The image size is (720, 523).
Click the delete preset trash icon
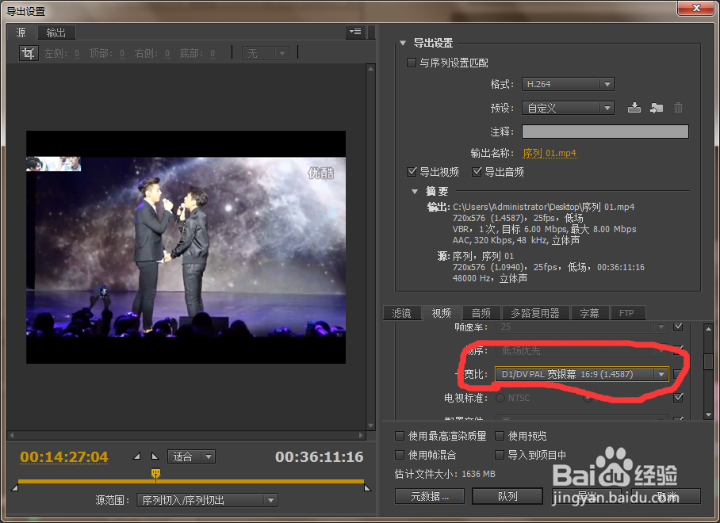coord(678,108)
